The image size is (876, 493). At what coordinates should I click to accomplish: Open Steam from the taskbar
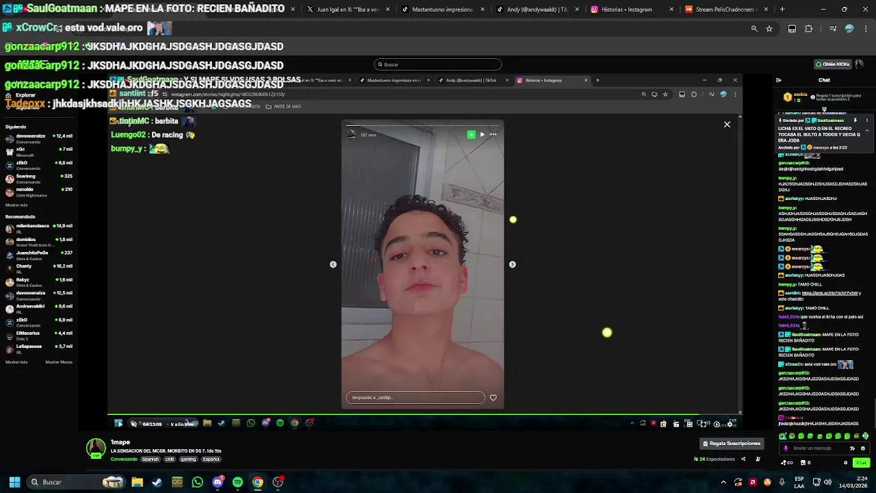pos(157,482)
